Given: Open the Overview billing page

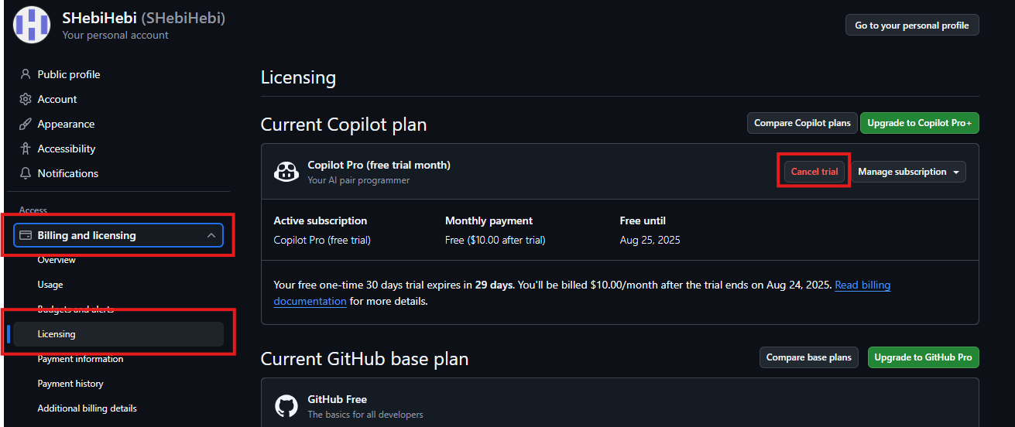Looking at the screenshot, I should click(x=57, y=260).
